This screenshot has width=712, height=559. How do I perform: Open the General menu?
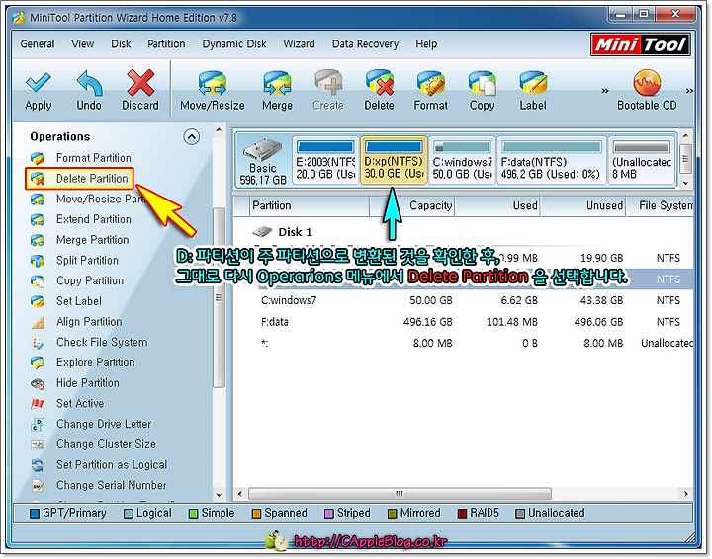pos(38,44)
